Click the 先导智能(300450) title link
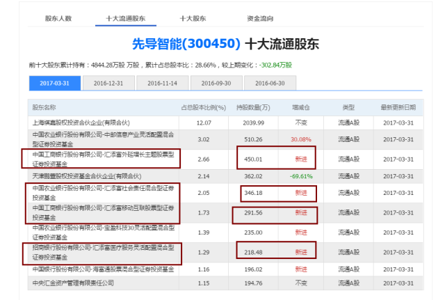The height and width of the screenshot is (300, 445). pyautogui.click(x=186, y=44)
